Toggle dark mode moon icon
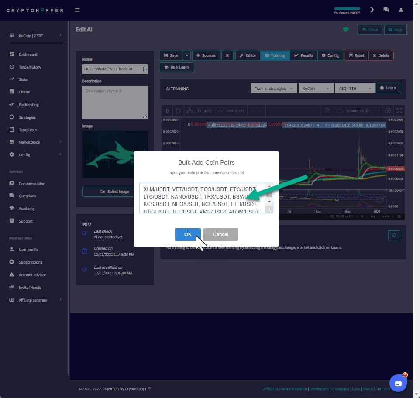This screenshot has width=420, height=398. (x=372, y=10)
